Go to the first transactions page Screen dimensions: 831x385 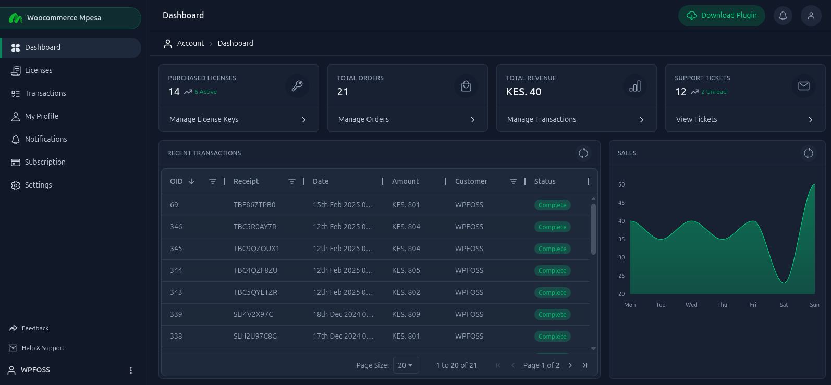click(498, 365)
